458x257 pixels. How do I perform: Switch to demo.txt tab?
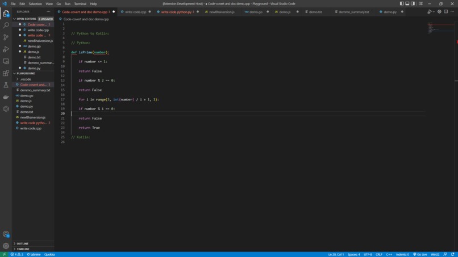pyautogui.click(x=315, y=12)
